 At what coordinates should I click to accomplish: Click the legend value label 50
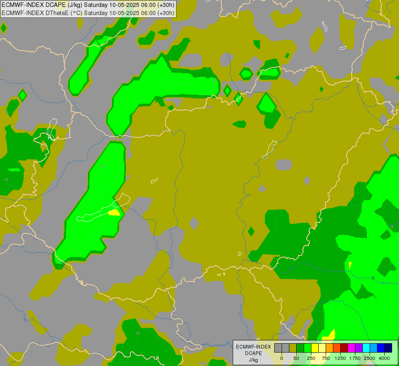[296, 358]
